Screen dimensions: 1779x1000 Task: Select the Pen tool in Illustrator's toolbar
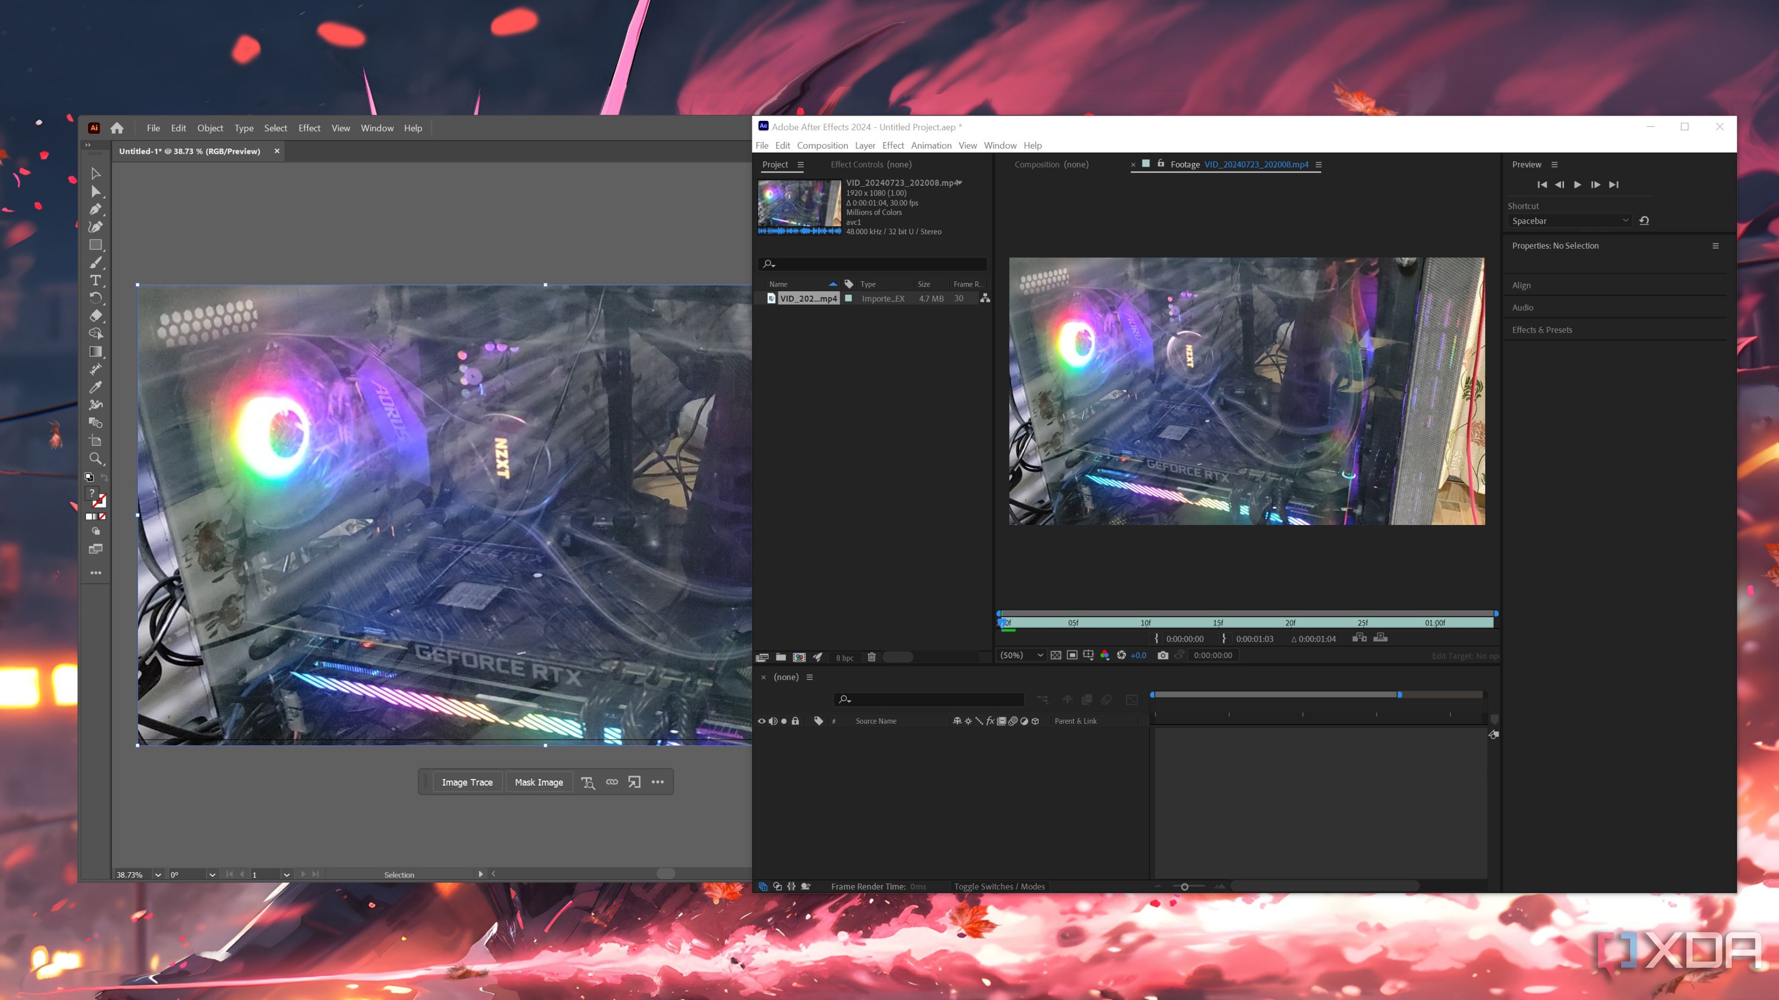(x=95, y=208)
